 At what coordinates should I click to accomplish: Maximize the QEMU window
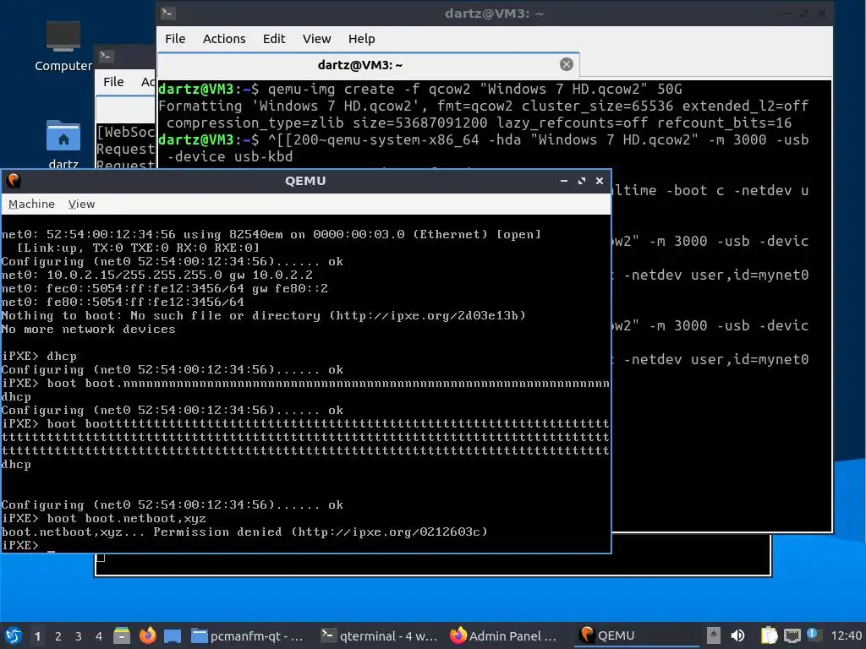[x=582, y=181]
